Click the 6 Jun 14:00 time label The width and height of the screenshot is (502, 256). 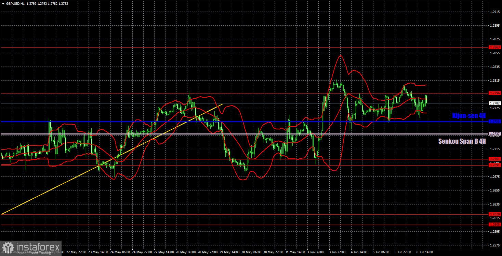point(425,252)
